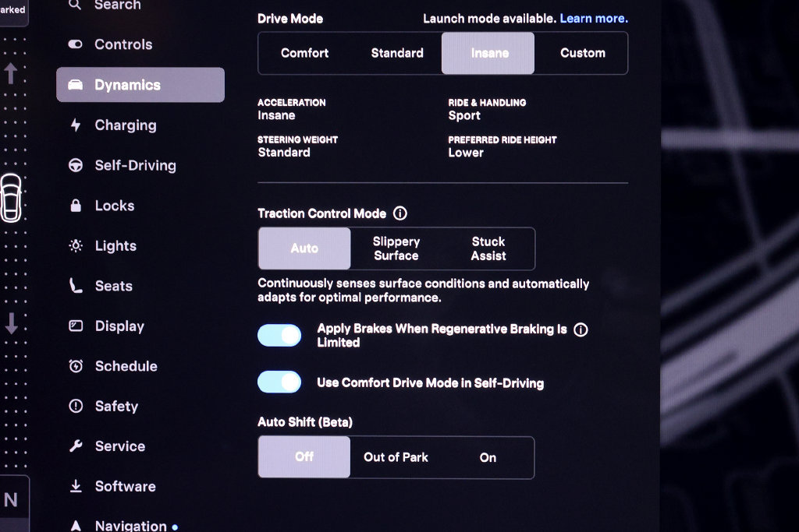Tap the up arrow on the left strip
The width and height of the screenshot is (799, 532).
point(11,73)
